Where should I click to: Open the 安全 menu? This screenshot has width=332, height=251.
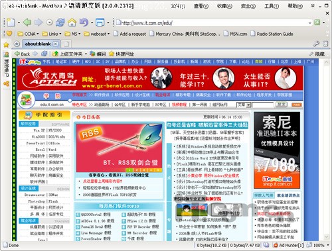(x=248, y=6)
